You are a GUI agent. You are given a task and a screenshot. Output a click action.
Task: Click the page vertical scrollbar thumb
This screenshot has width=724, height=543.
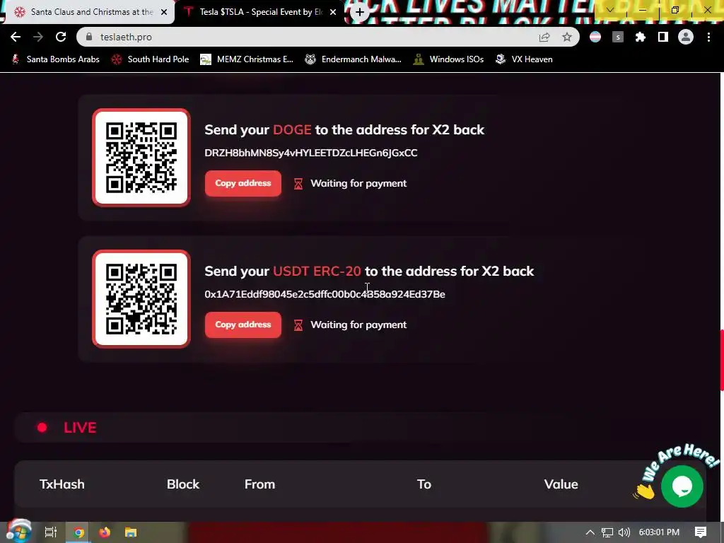pos(722,360)
